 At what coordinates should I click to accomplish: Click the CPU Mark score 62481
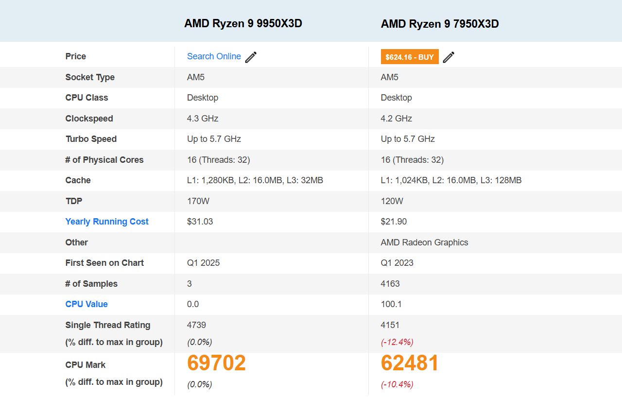pyautogui.click(x=410, y=363)
